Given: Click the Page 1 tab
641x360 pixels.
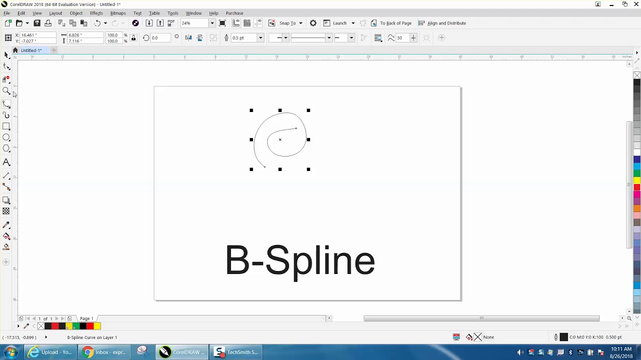Looking at the screenshot, I should (x=87, y=318).
